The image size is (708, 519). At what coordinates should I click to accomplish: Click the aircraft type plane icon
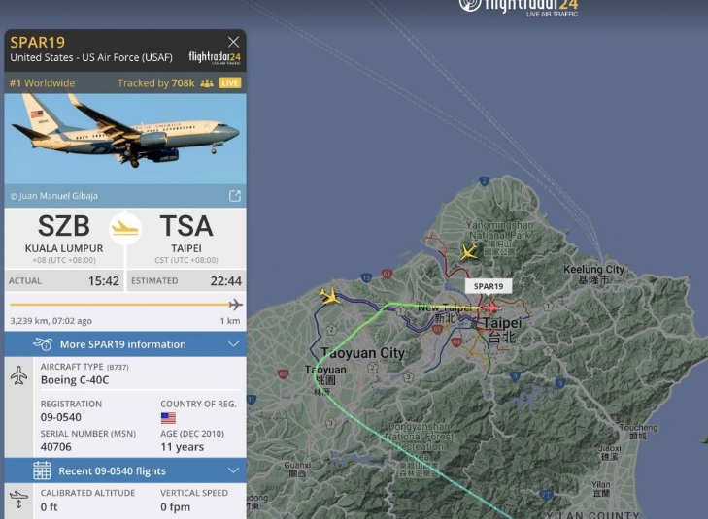[x=18, y=375]
